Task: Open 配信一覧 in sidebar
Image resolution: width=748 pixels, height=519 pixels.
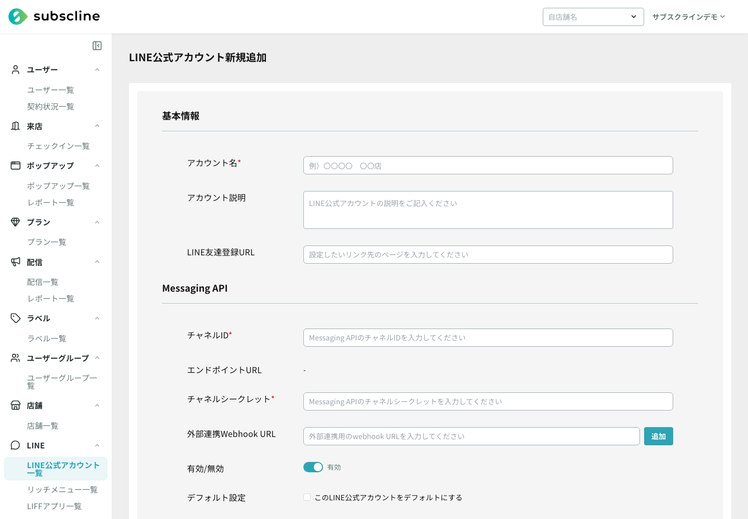Action: coord(43,282)
